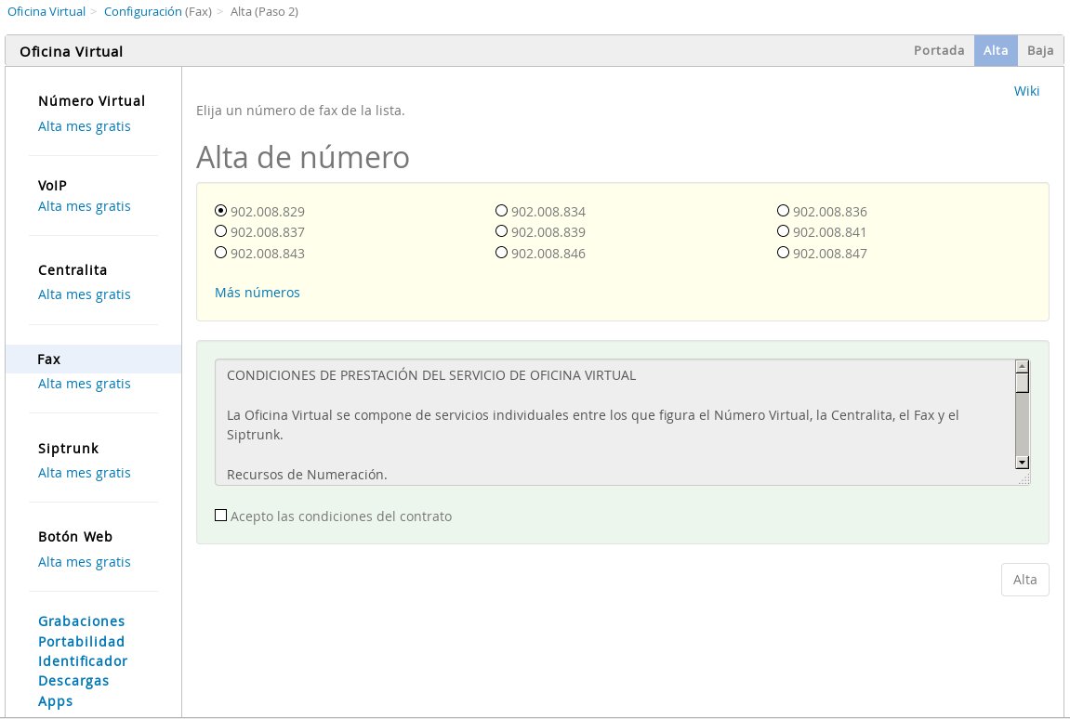Open 'Alta mes gratis' under Fax
This screenshot has width=1070, height=719.
(84, 383)
